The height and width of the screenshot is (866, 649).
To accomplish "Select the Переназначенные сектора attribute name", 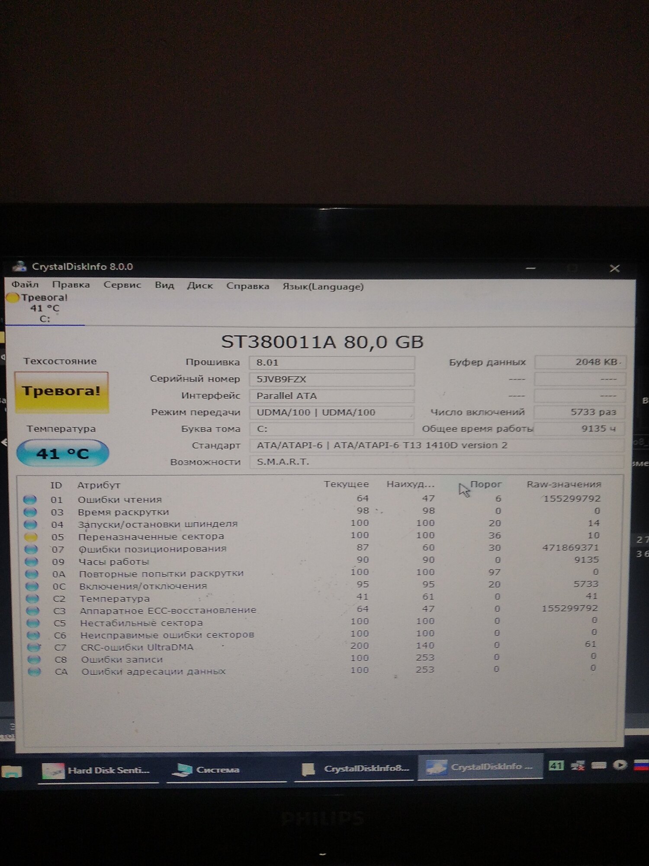I will pos(151,536).
